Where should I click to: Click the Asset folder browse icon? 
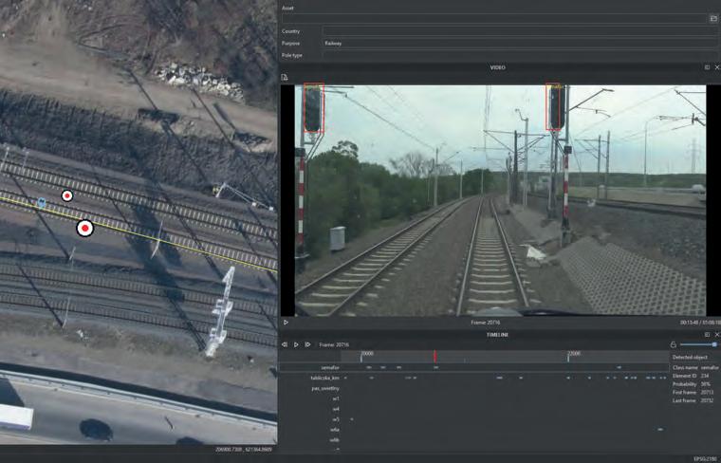(713, 18)
